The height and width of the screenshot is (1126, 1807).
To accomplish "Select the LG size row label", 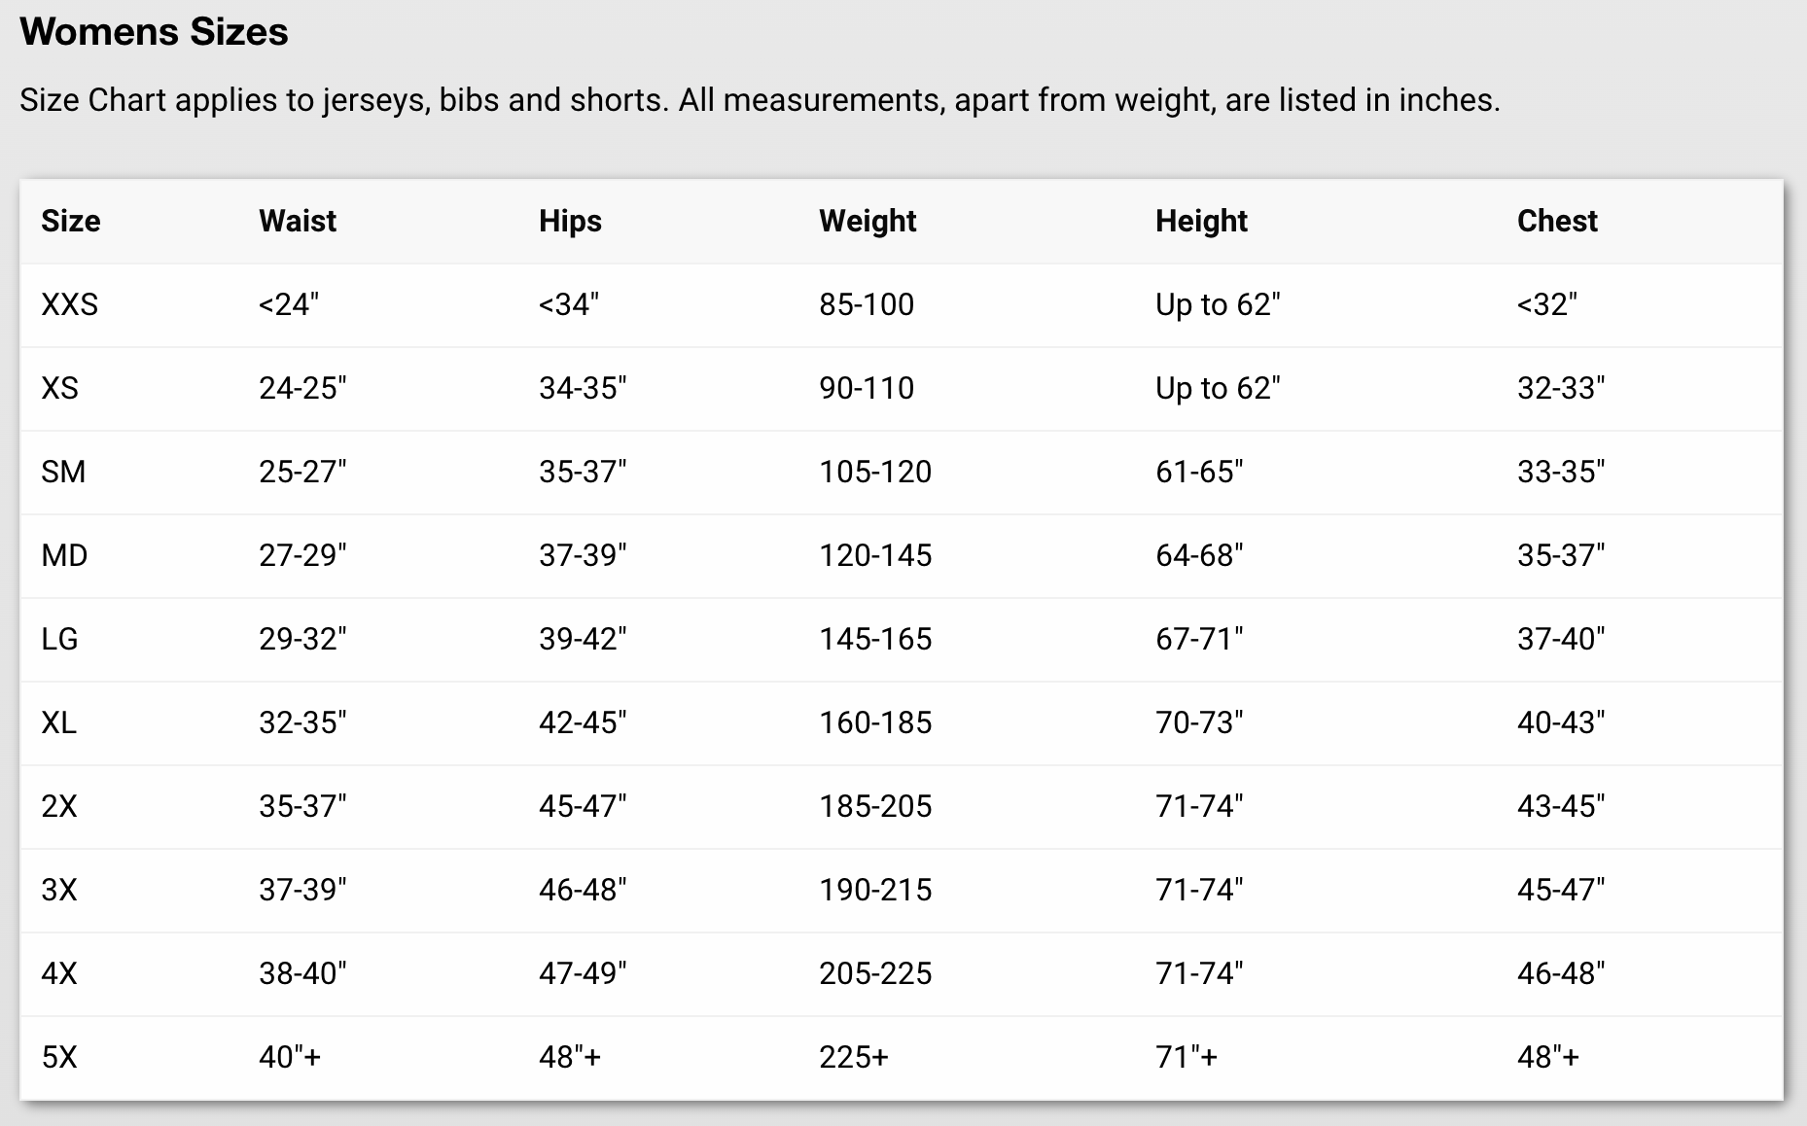I will click(59, 639).
